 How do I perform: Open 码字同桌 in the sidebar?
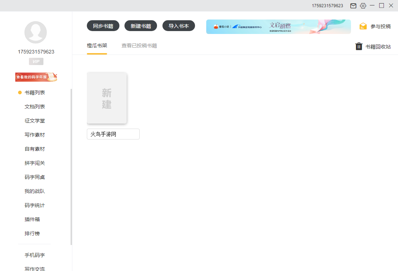click(x=35, y=177)
